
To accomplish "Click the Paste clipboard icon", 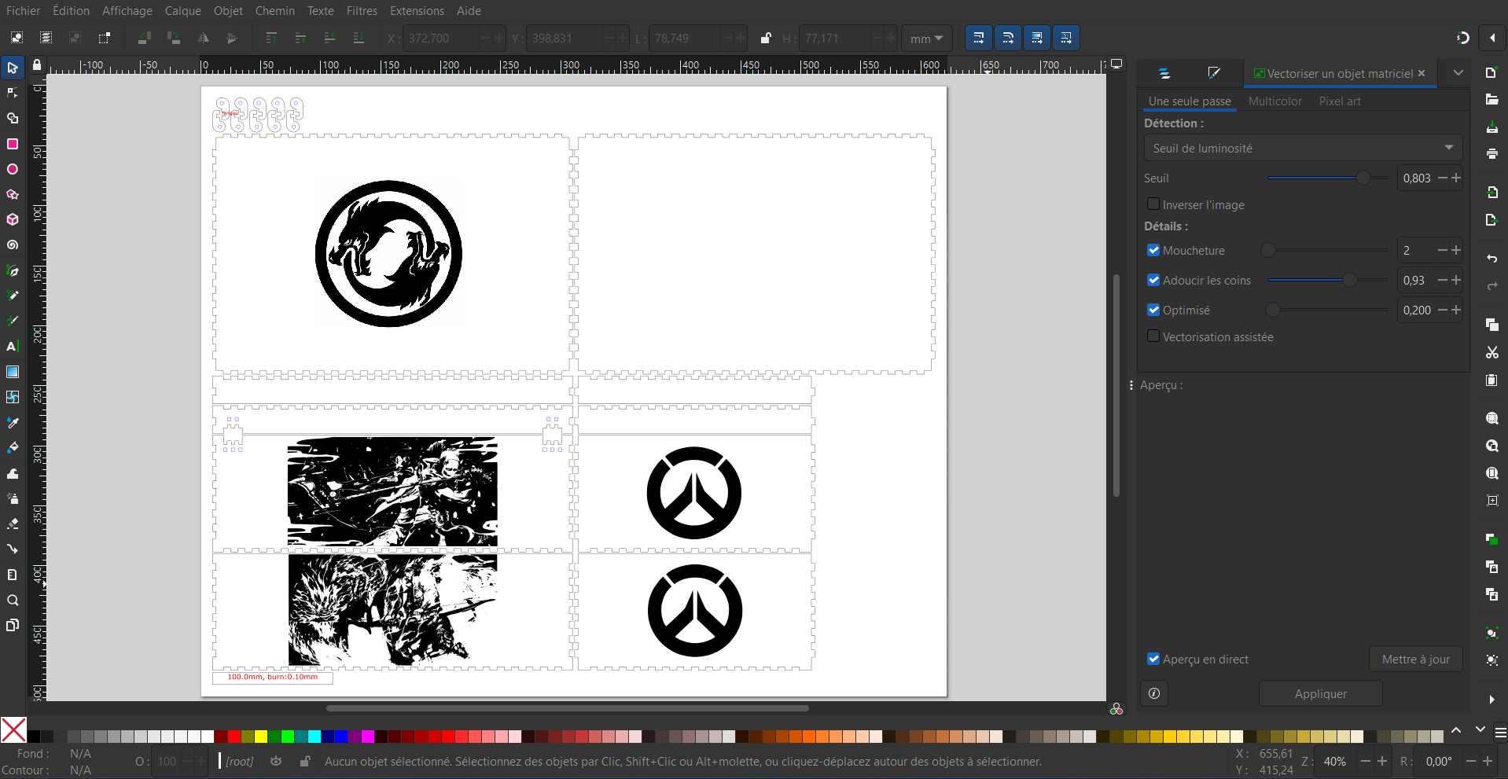I will (x=1491, y=380).
